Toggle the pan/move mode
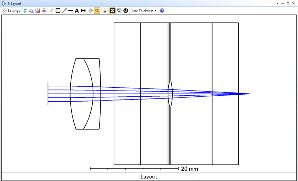 click(x=91, y=11)
